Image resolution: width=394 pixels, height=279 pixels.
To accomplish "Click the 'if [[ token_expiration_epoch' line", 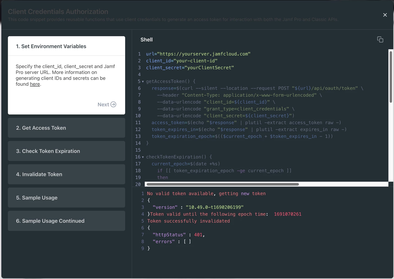I will pyautogui.click(x=224, y=171).
